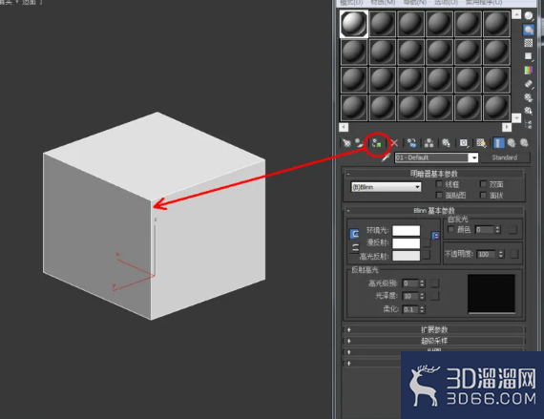This screenshot has width=544, height=419.
Task: Open the 环境光 color swatch
Action: point(407,231)
